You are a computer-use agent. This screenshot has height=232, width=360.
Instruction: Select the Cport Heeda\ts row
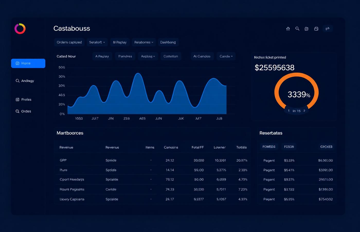pos(152,179)
